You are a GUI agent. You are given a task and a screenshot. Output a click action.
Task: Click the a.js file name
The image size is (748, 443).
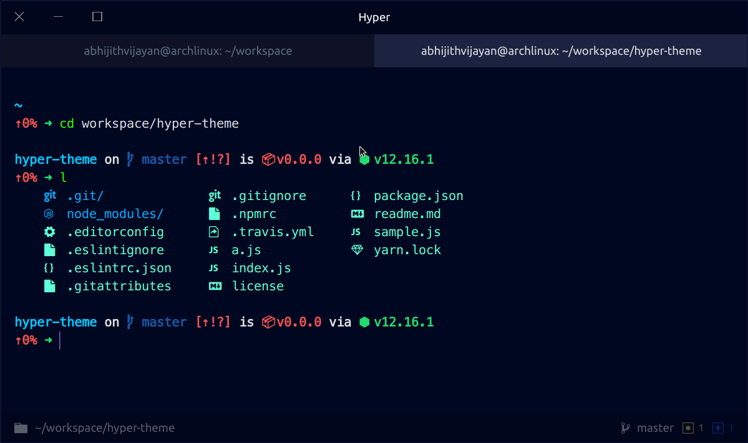[x=246, y=250]
